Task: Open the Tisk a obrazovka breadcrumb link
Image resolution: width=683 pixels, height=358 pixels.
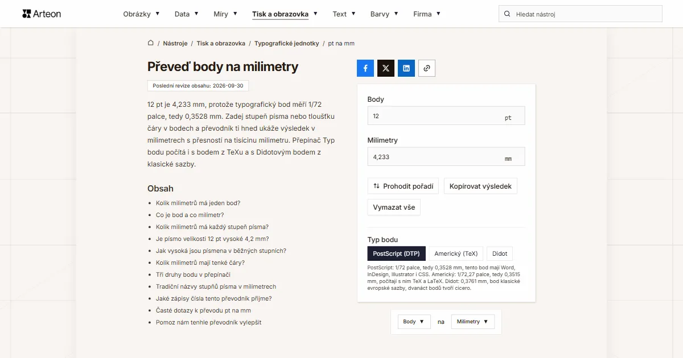Action: (221, 43)
